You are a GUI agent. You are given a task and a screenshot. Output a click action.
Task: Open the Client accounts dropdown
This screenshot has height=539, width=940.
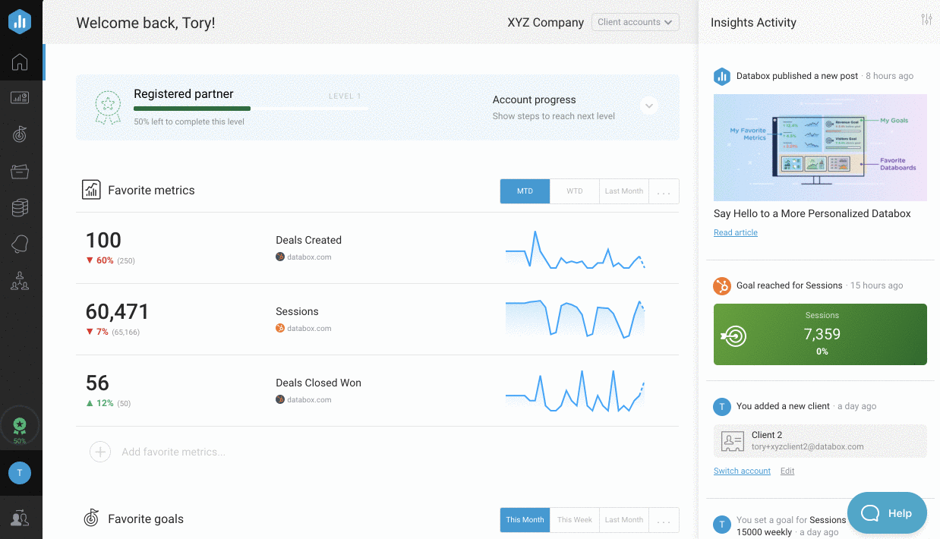(x=635, y=22)
